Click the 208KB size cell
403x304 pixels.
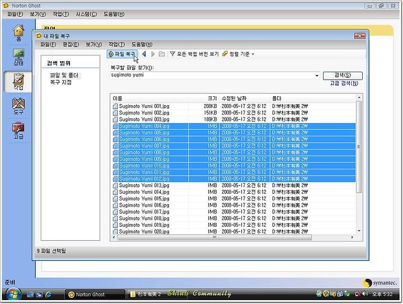pos(210,106)
